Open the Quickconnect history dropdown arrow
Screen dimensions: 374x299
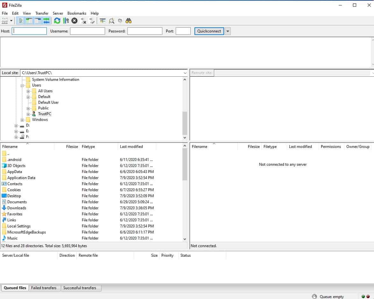click(x=228, y=31)
